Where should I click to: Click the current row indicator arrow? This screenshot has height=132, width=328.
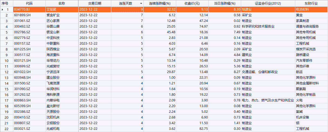click(x=3, y=9)
